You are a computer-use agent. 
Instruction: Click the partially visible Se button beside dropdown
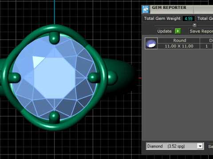point(210,147)
